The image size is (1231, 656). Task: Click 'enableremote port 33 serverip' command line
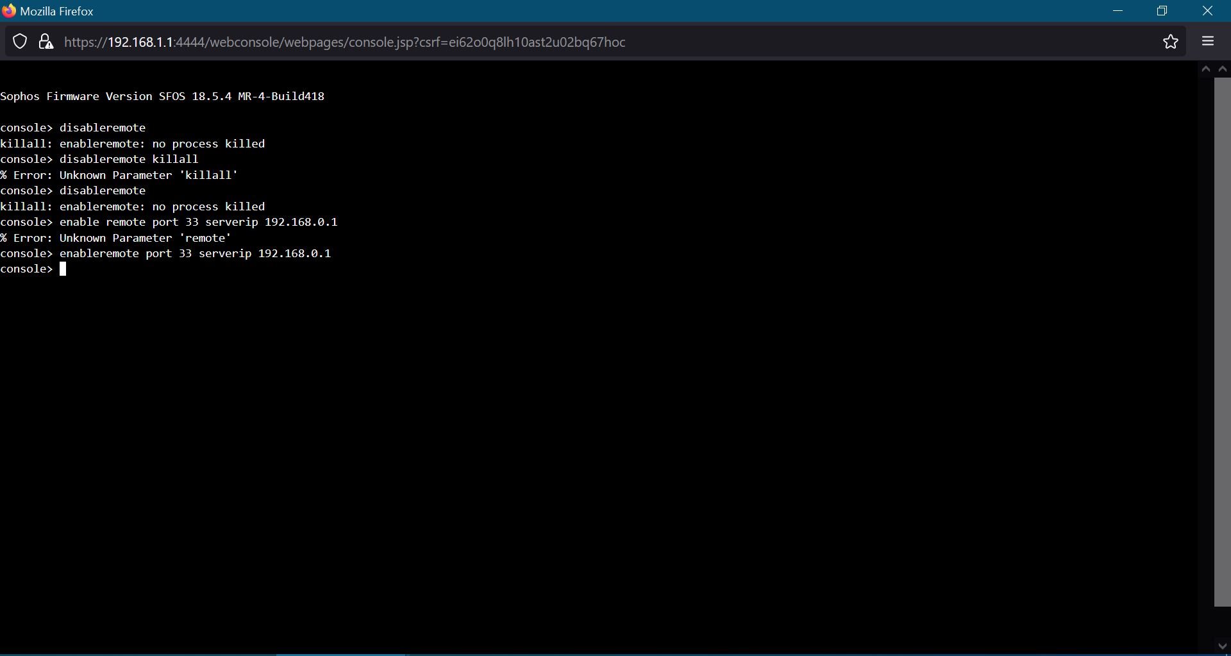pos(165,254)
